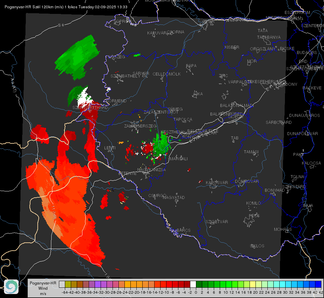Click the ZALAEGERSZEG label
This screenshot has width=324, height=298.
click(x=140, y=126)
